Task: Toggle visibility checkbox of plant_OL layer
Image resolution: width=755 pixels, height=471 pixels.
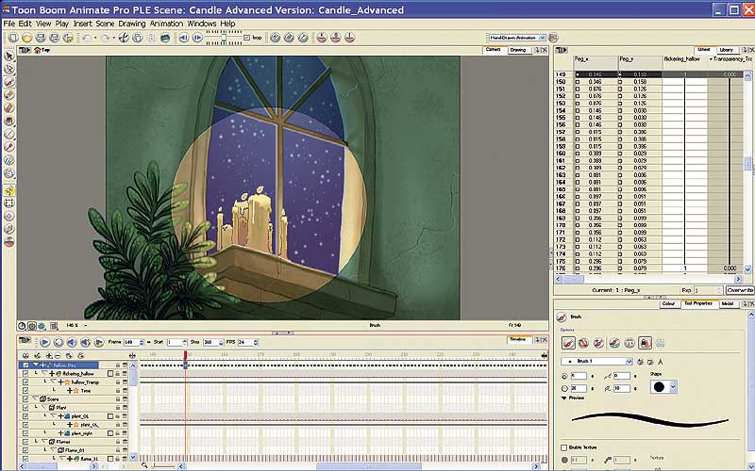Action: tap(25, 416)
